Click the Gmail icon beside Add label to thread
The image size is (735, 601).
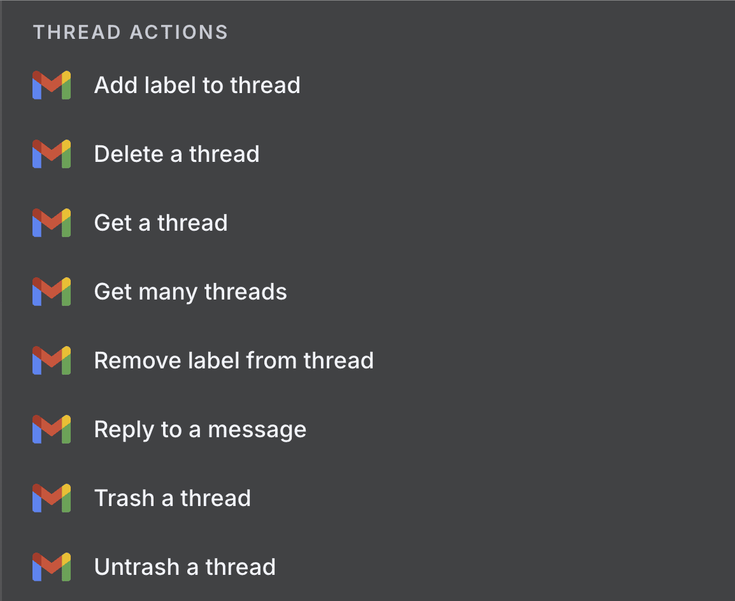tap(52, 85)
